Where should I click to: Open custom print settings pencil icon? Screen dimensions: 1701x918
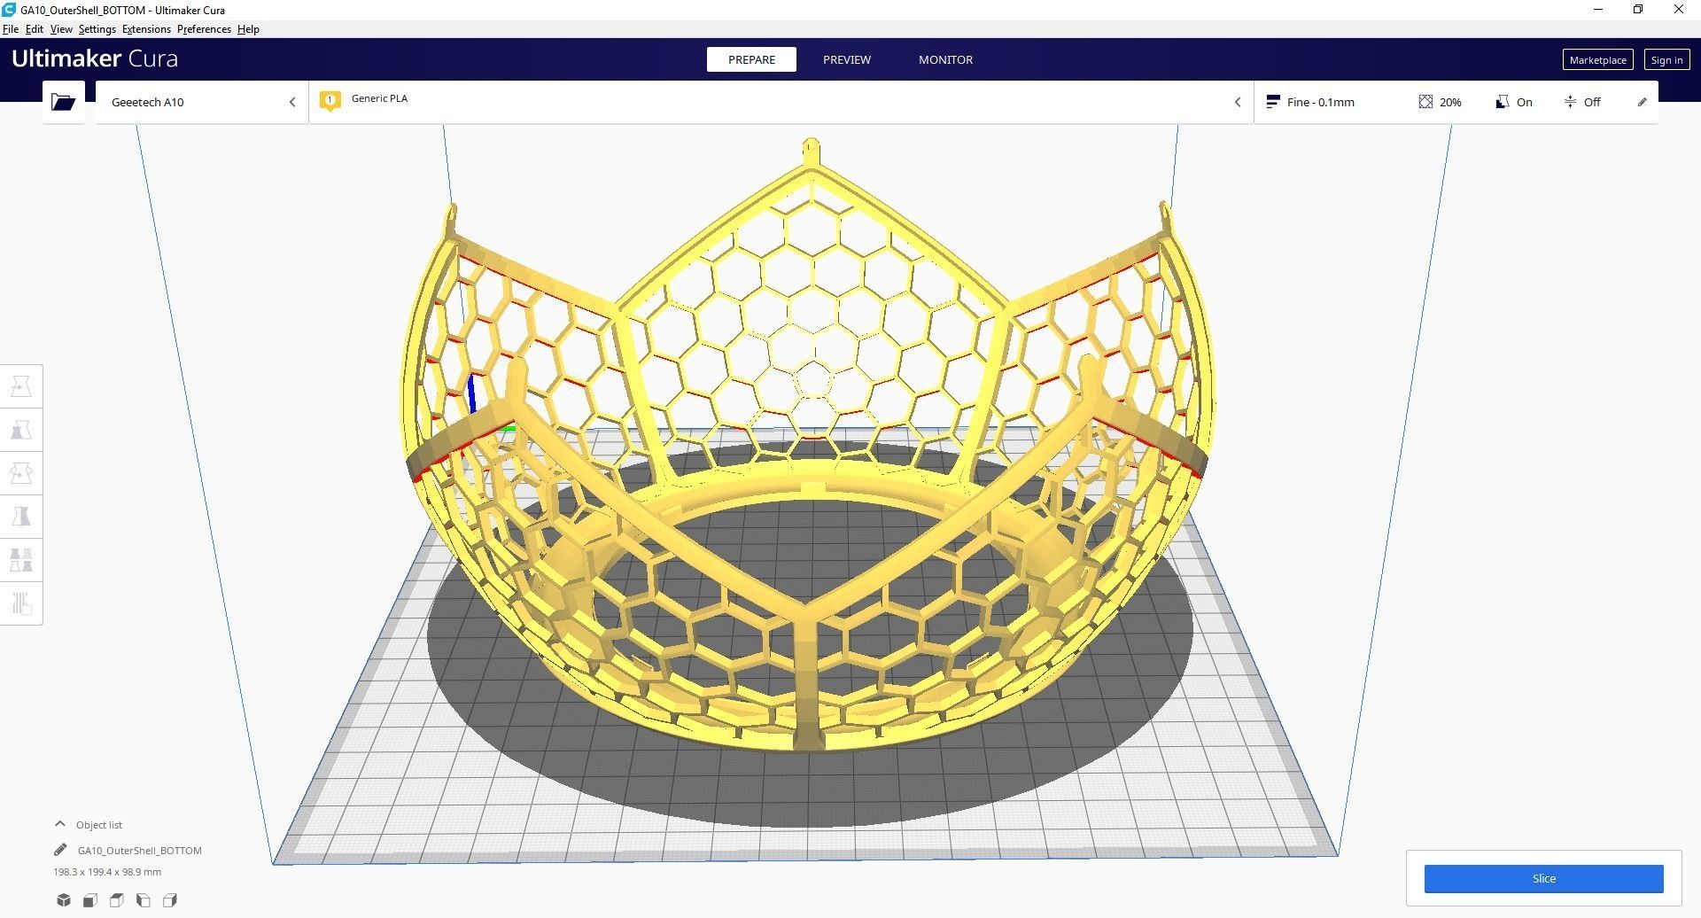point(1642,102)
